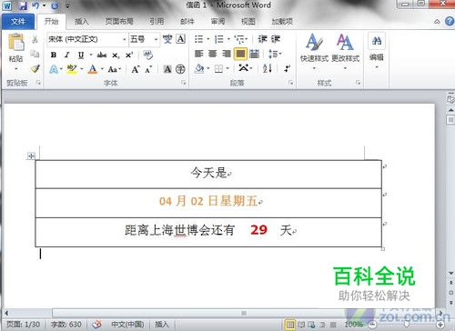
Task: Click the Numbering list icon
Action: [219, 39]
